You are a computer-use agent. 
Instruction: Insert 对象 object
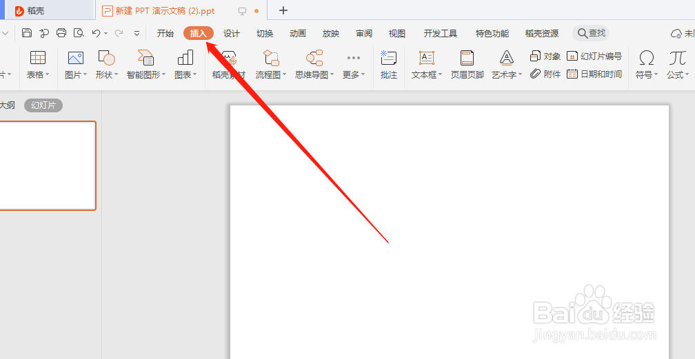click(x=545, y=57)
